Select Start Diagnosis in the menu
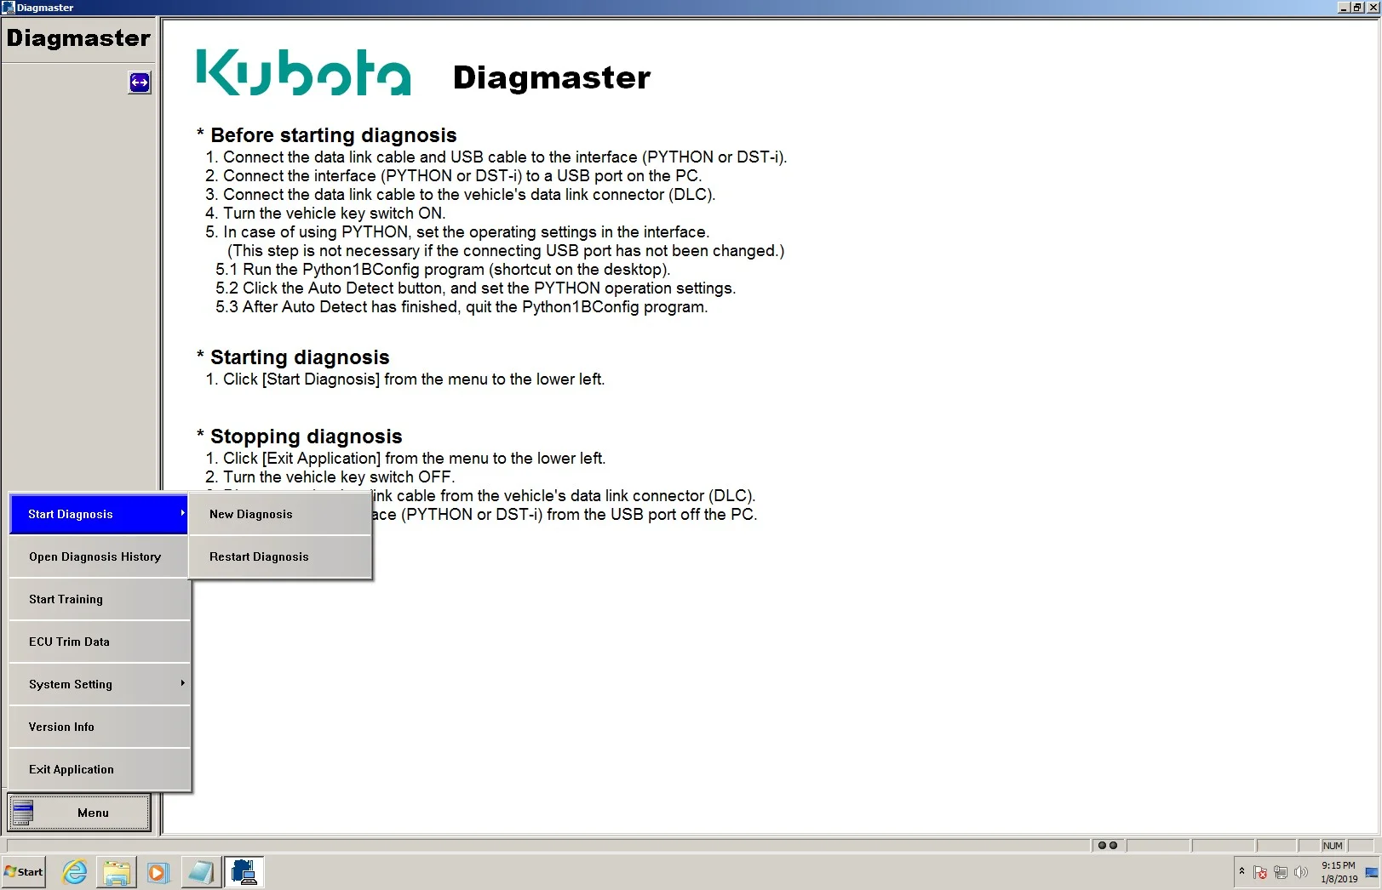The image size is (1382, 890). (99, 514)
